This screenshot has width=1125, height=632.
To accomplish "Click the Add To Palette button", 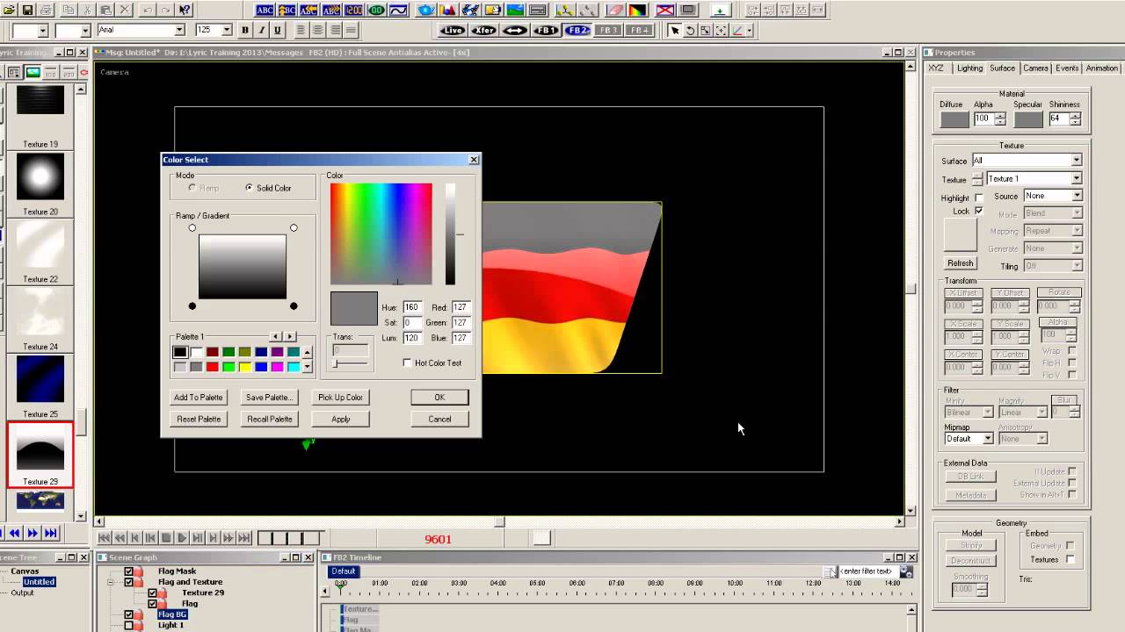I will coord(199,398).
